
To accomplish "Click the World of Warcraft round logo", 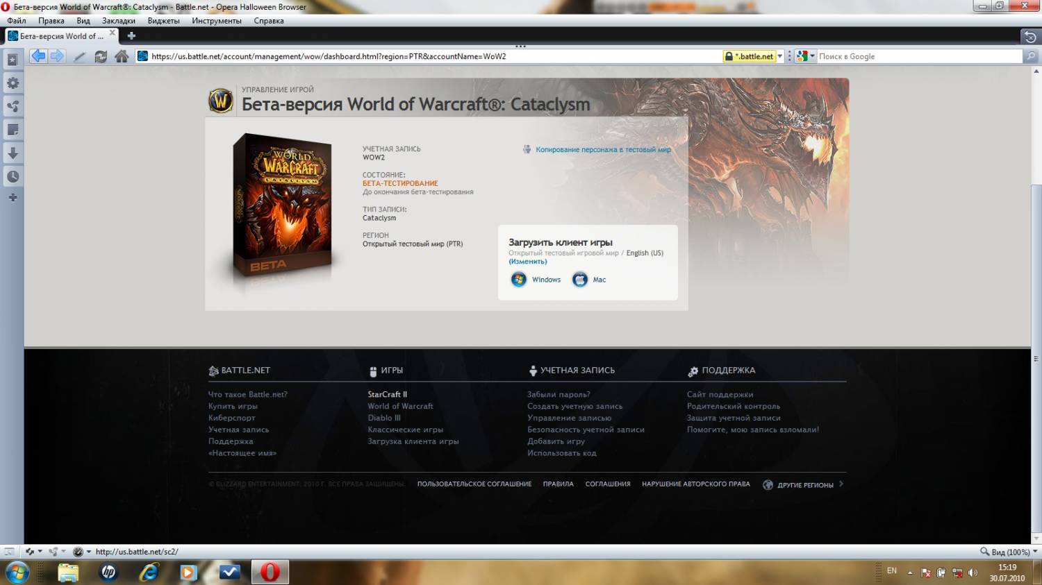I will (221, 101).
